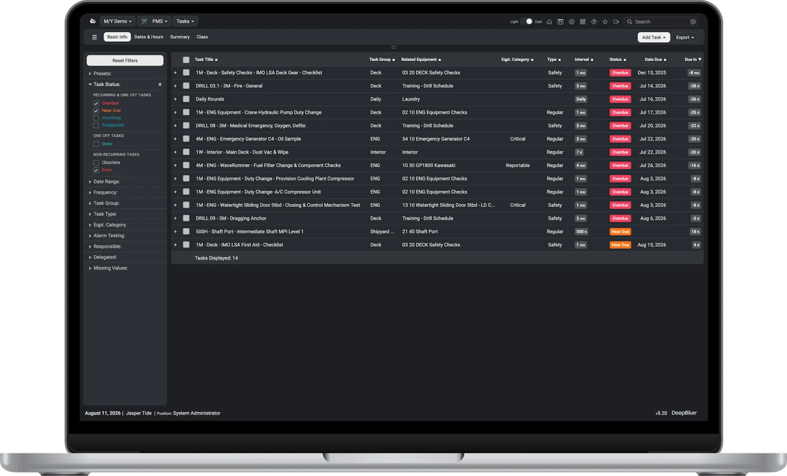
Task: Clear the search with the circled X icon
Action: coord(693,22)
